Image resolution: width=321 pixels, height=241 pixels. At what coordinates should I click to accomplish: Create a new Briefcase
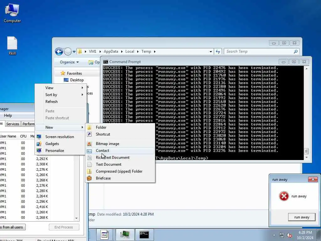coord(120,178)
